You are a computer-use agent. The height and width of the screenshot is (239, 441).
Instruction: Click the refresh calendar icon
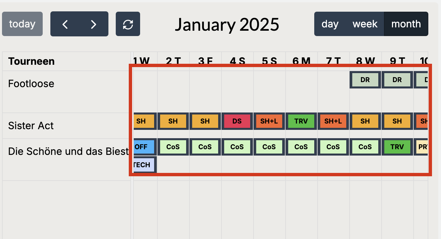coord(128,24)
